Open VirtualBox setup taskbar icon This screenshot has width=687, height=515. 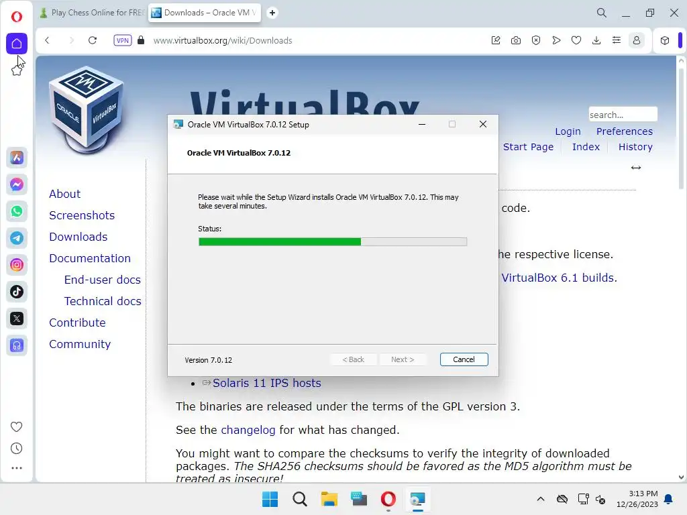pos(417,499)
